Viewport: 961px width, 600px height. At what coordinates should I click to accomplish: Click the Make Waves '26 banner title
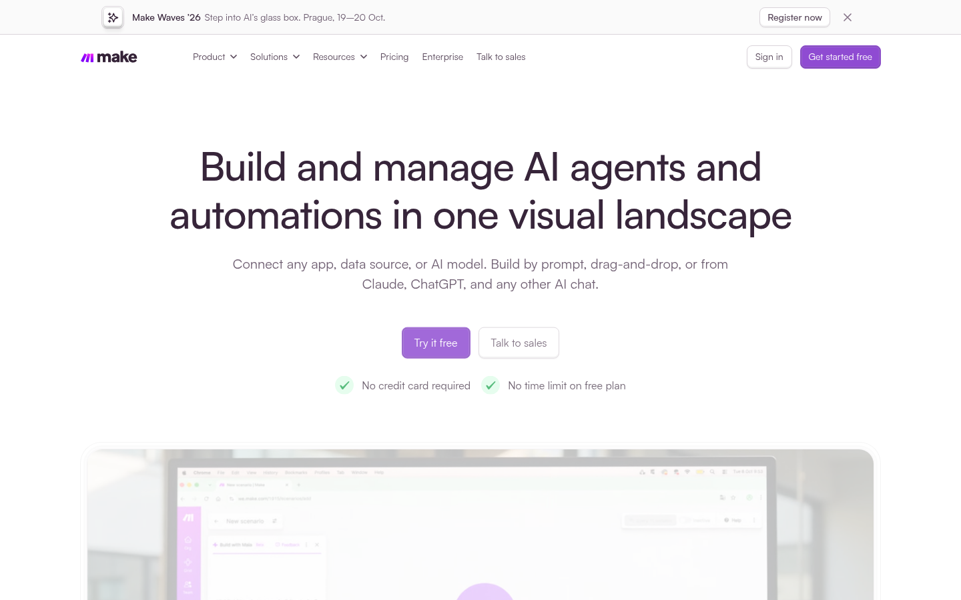click(166, 18)
